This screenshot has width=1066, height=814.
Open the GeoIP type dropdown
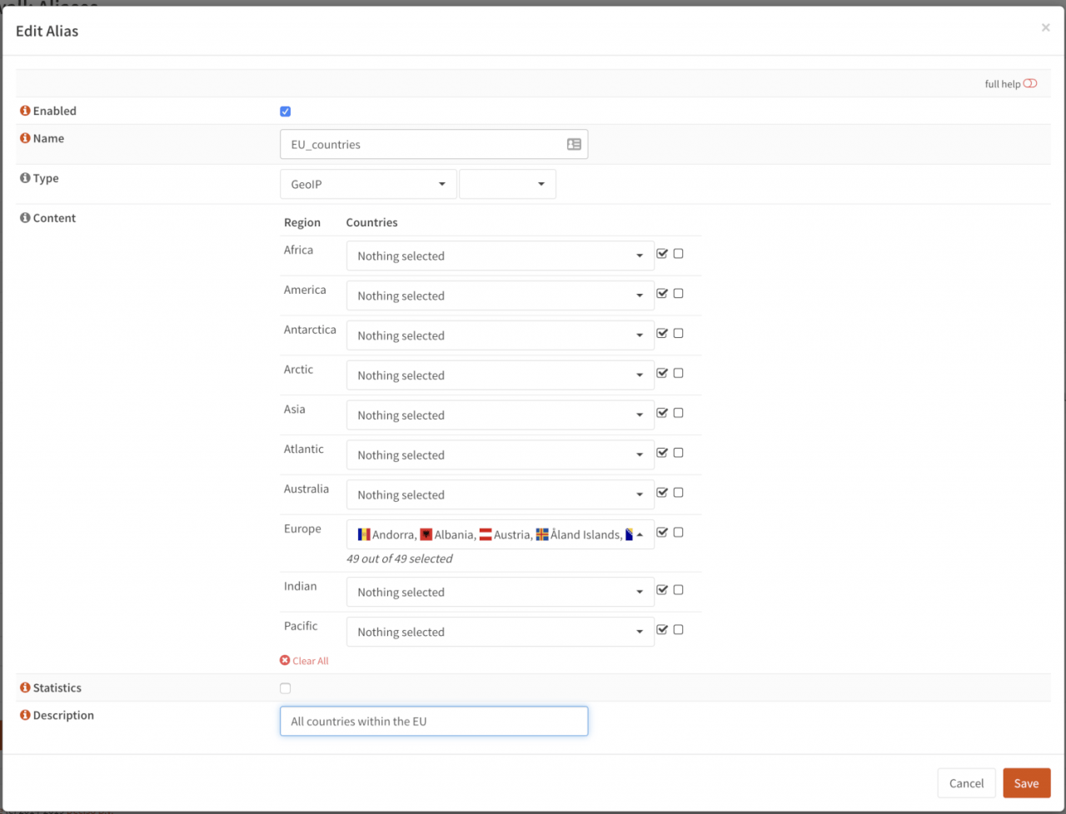368,184
